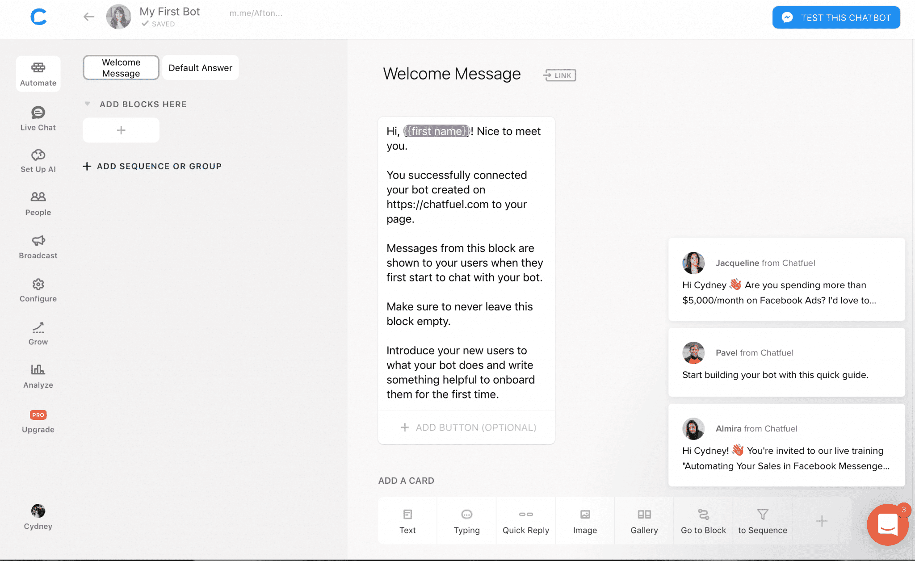
Task: Click the Chatfuel logo icon
Action: (x=38, y=17)
